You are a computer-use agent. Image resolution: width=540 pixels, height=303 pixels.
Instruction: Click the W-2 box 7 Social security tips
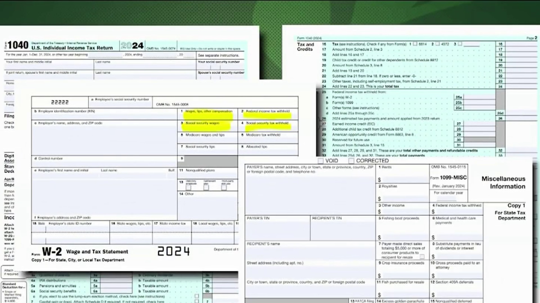pos(208,150)
